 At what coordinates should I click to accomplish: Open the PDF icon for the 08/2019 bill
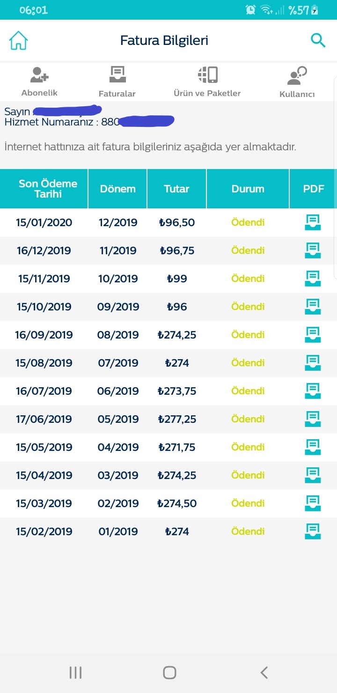pyautogui.click(x=313, y=335)
